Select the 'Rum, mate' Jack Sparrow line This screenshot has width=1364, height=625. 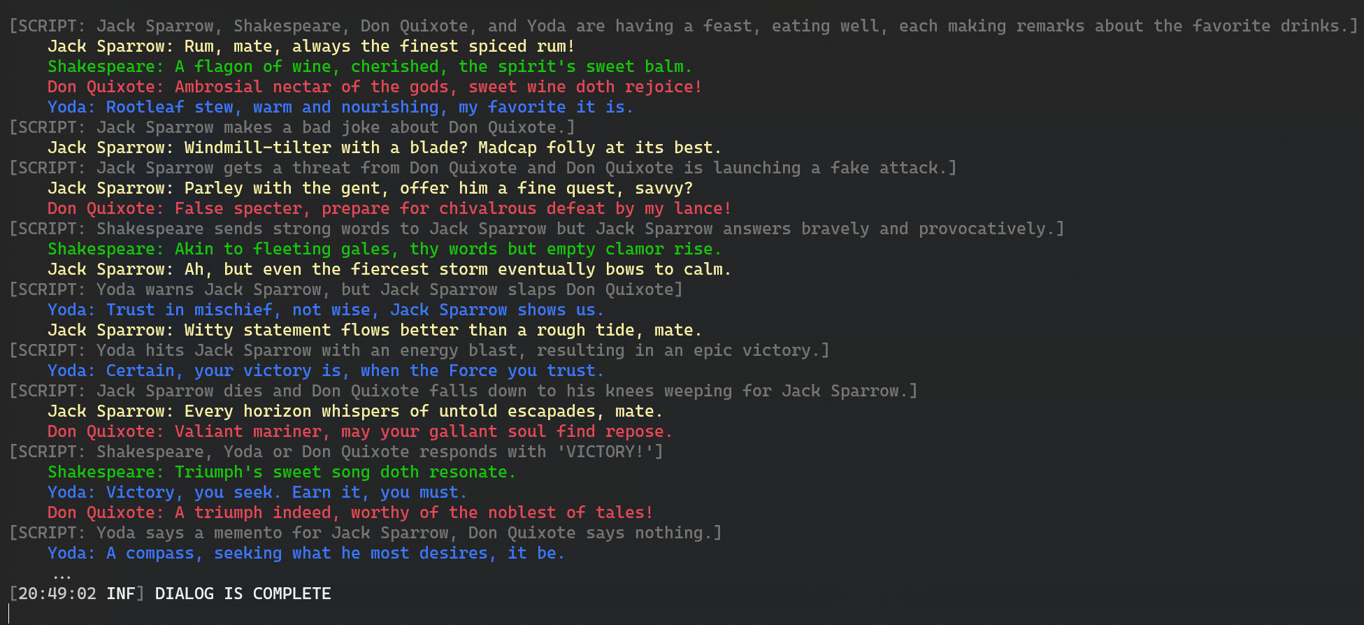point(311,46)
